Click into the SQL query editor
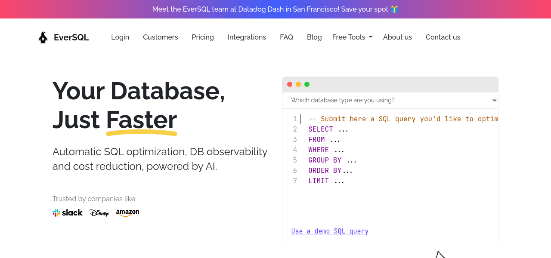This screenshot has height=258, width=551. click(396, 202)
